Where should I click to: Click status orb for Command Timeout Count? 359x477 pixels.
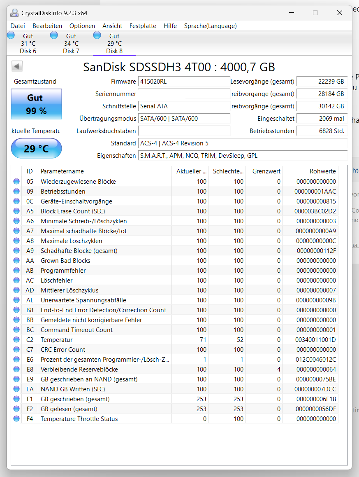16,330
